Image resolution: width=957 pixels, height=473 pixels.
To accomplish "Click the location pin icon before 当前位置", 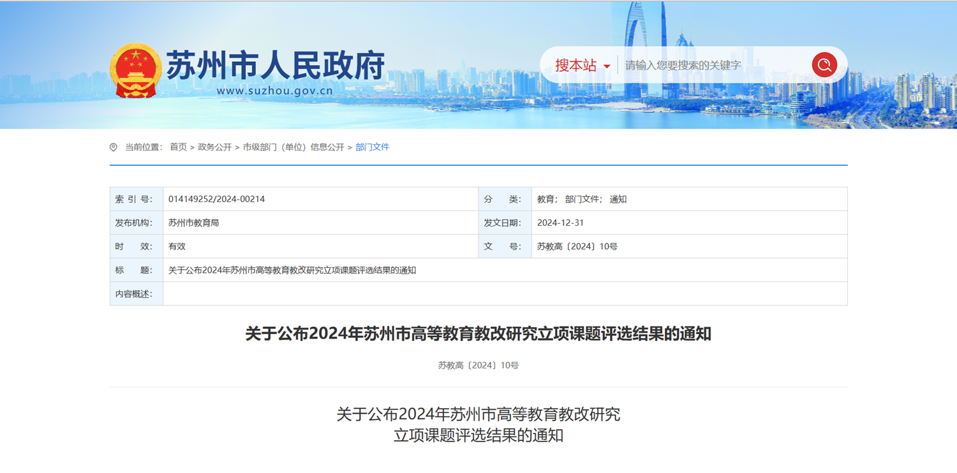I will click(x=114, y=147).
